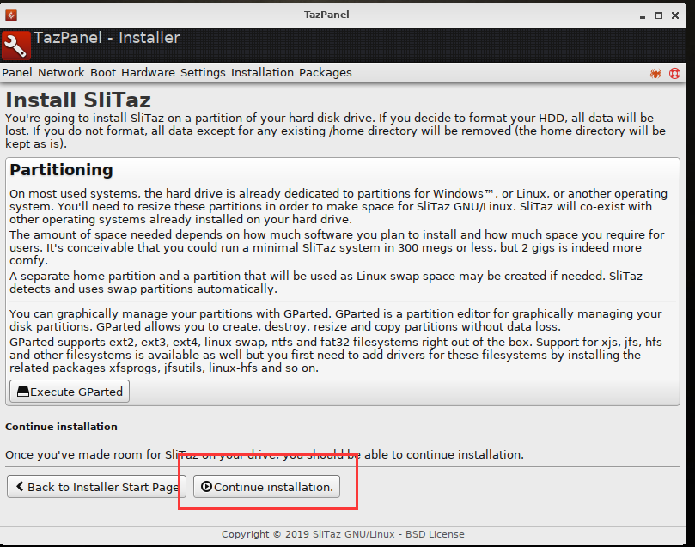This screenshot has height=547, width=695.
Task: Open the Hardware menu
Action: [147, 72]
